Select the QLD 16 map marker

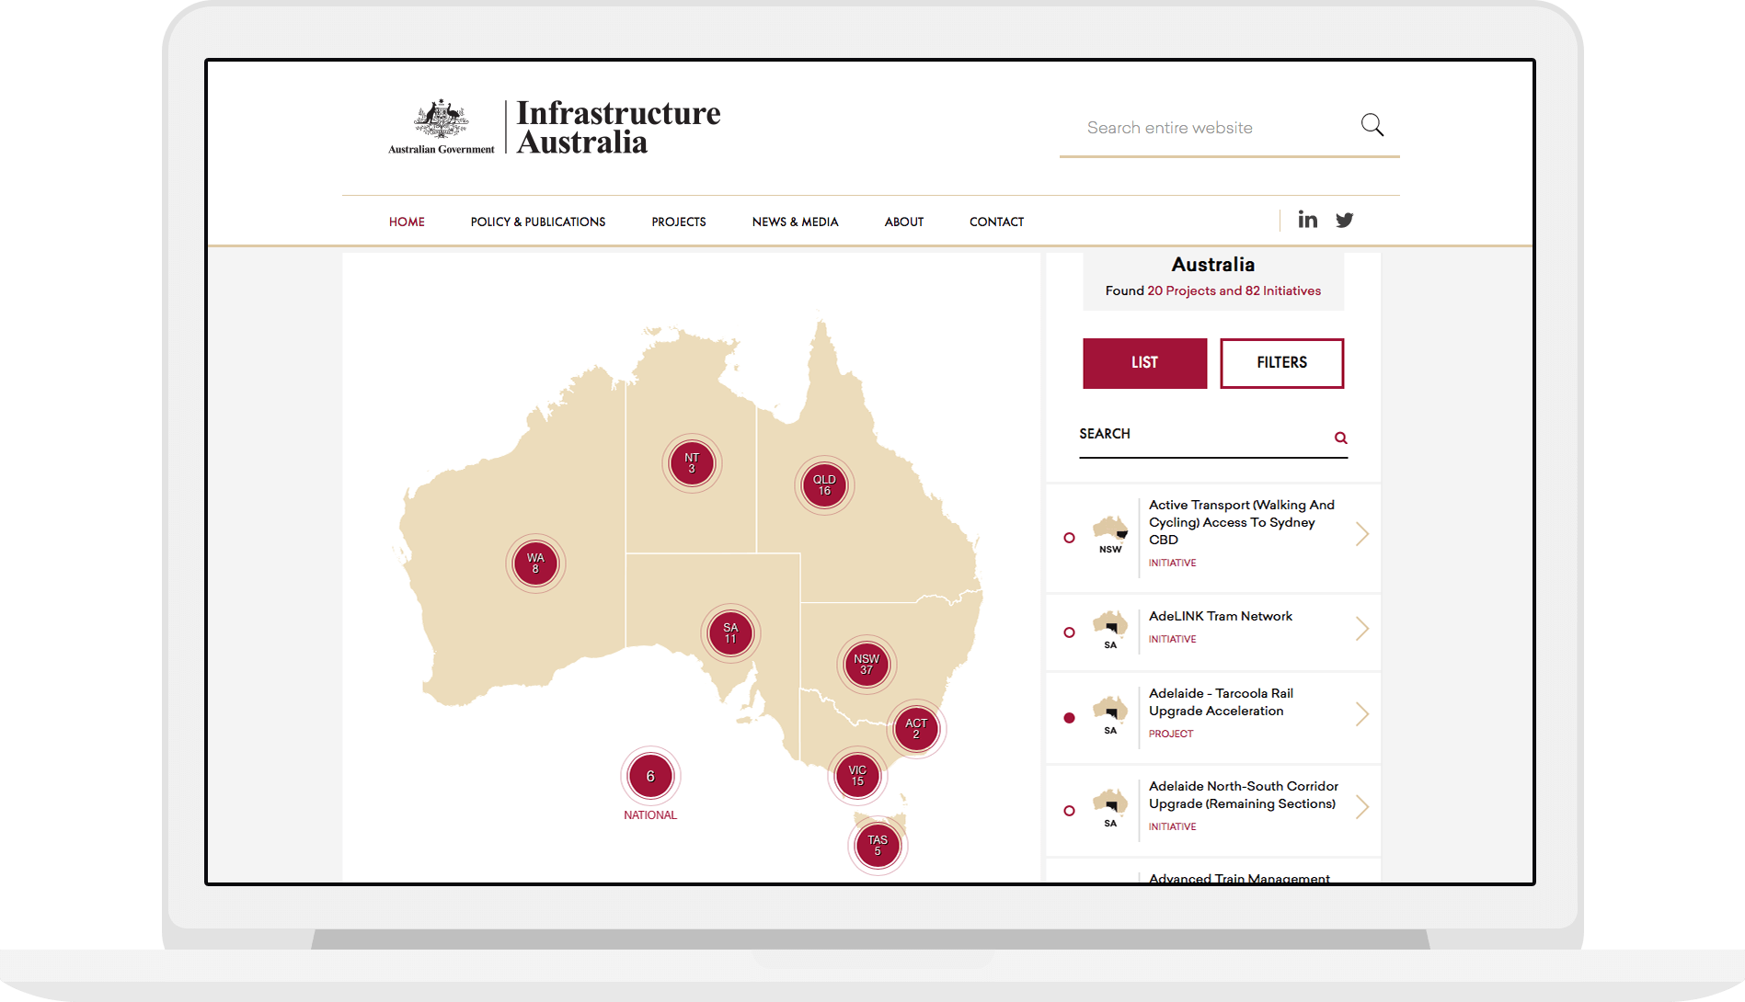pyautogui.click(x=824, y=485)
